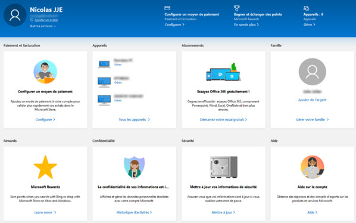
Task: Click Gérer for the second listed device
Action: click(x=118, y=82)
